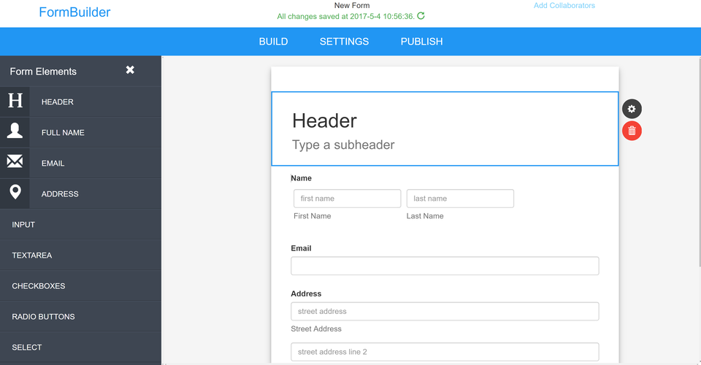
Task: Close the Form Elements panel
Action: point(130,70)
